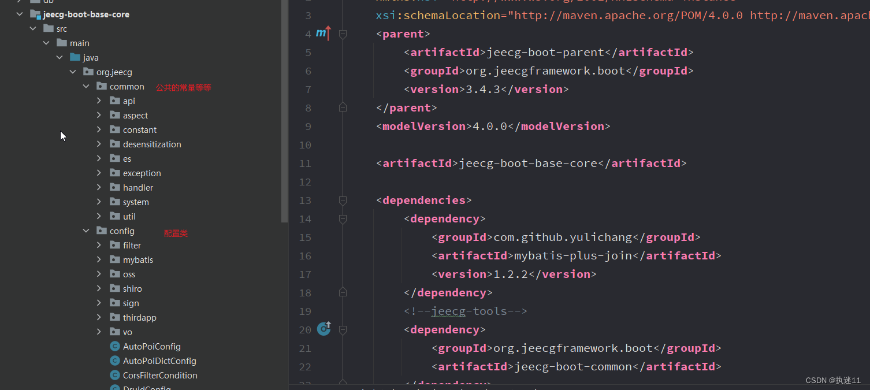This screenshot has width=870, height=390.
Task: Click the jeecg-tools comment on line 19
Action: [x=466, y=311]
